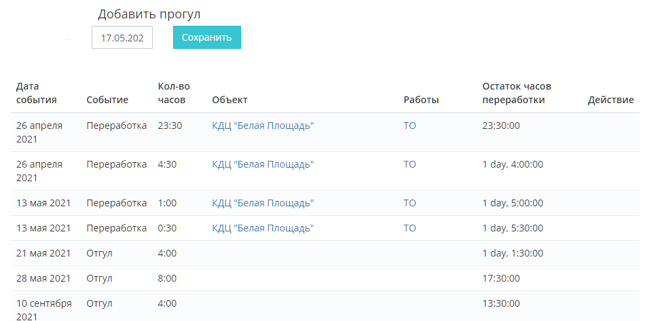
Task: Focus the date field under Добавить прогул
Action: [122, 38]
